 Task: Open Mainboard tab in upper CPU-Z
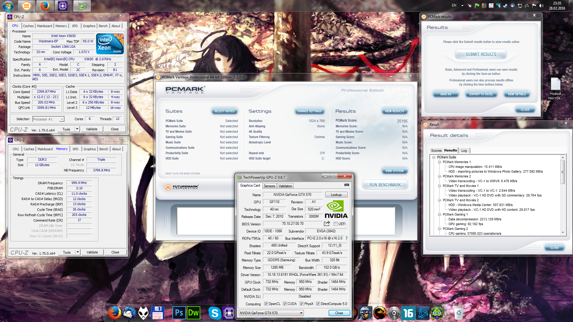pos(44,26)
